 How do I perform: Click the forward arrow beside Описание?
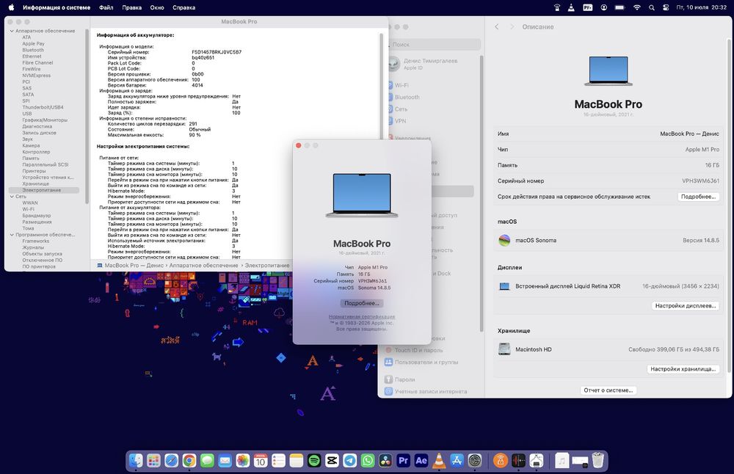coord(512,27)
